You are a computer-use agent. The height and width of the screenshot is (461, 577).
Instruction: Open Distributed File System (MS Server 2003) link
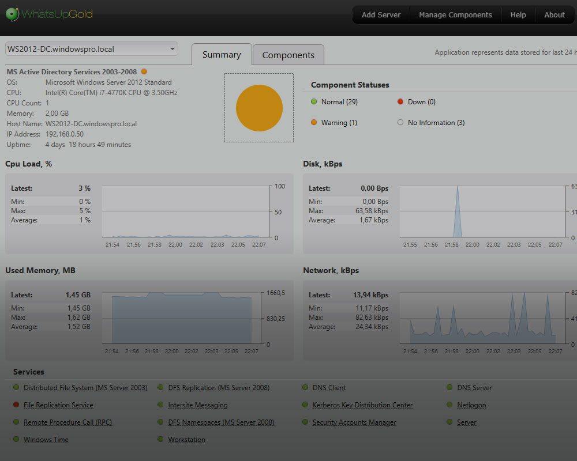point(85,388)
